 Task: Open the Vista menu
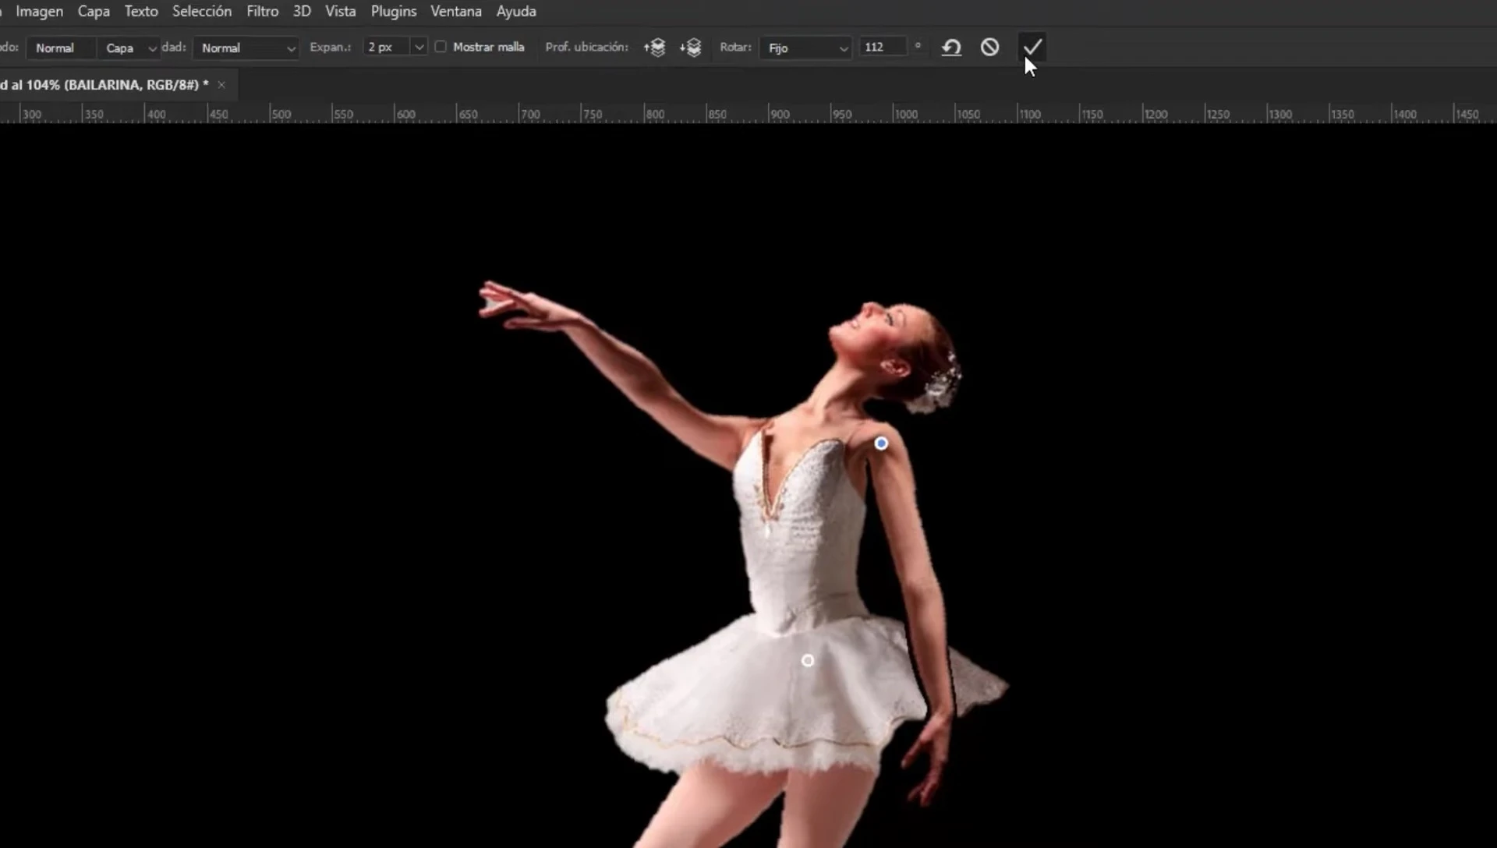pos(341,11)
